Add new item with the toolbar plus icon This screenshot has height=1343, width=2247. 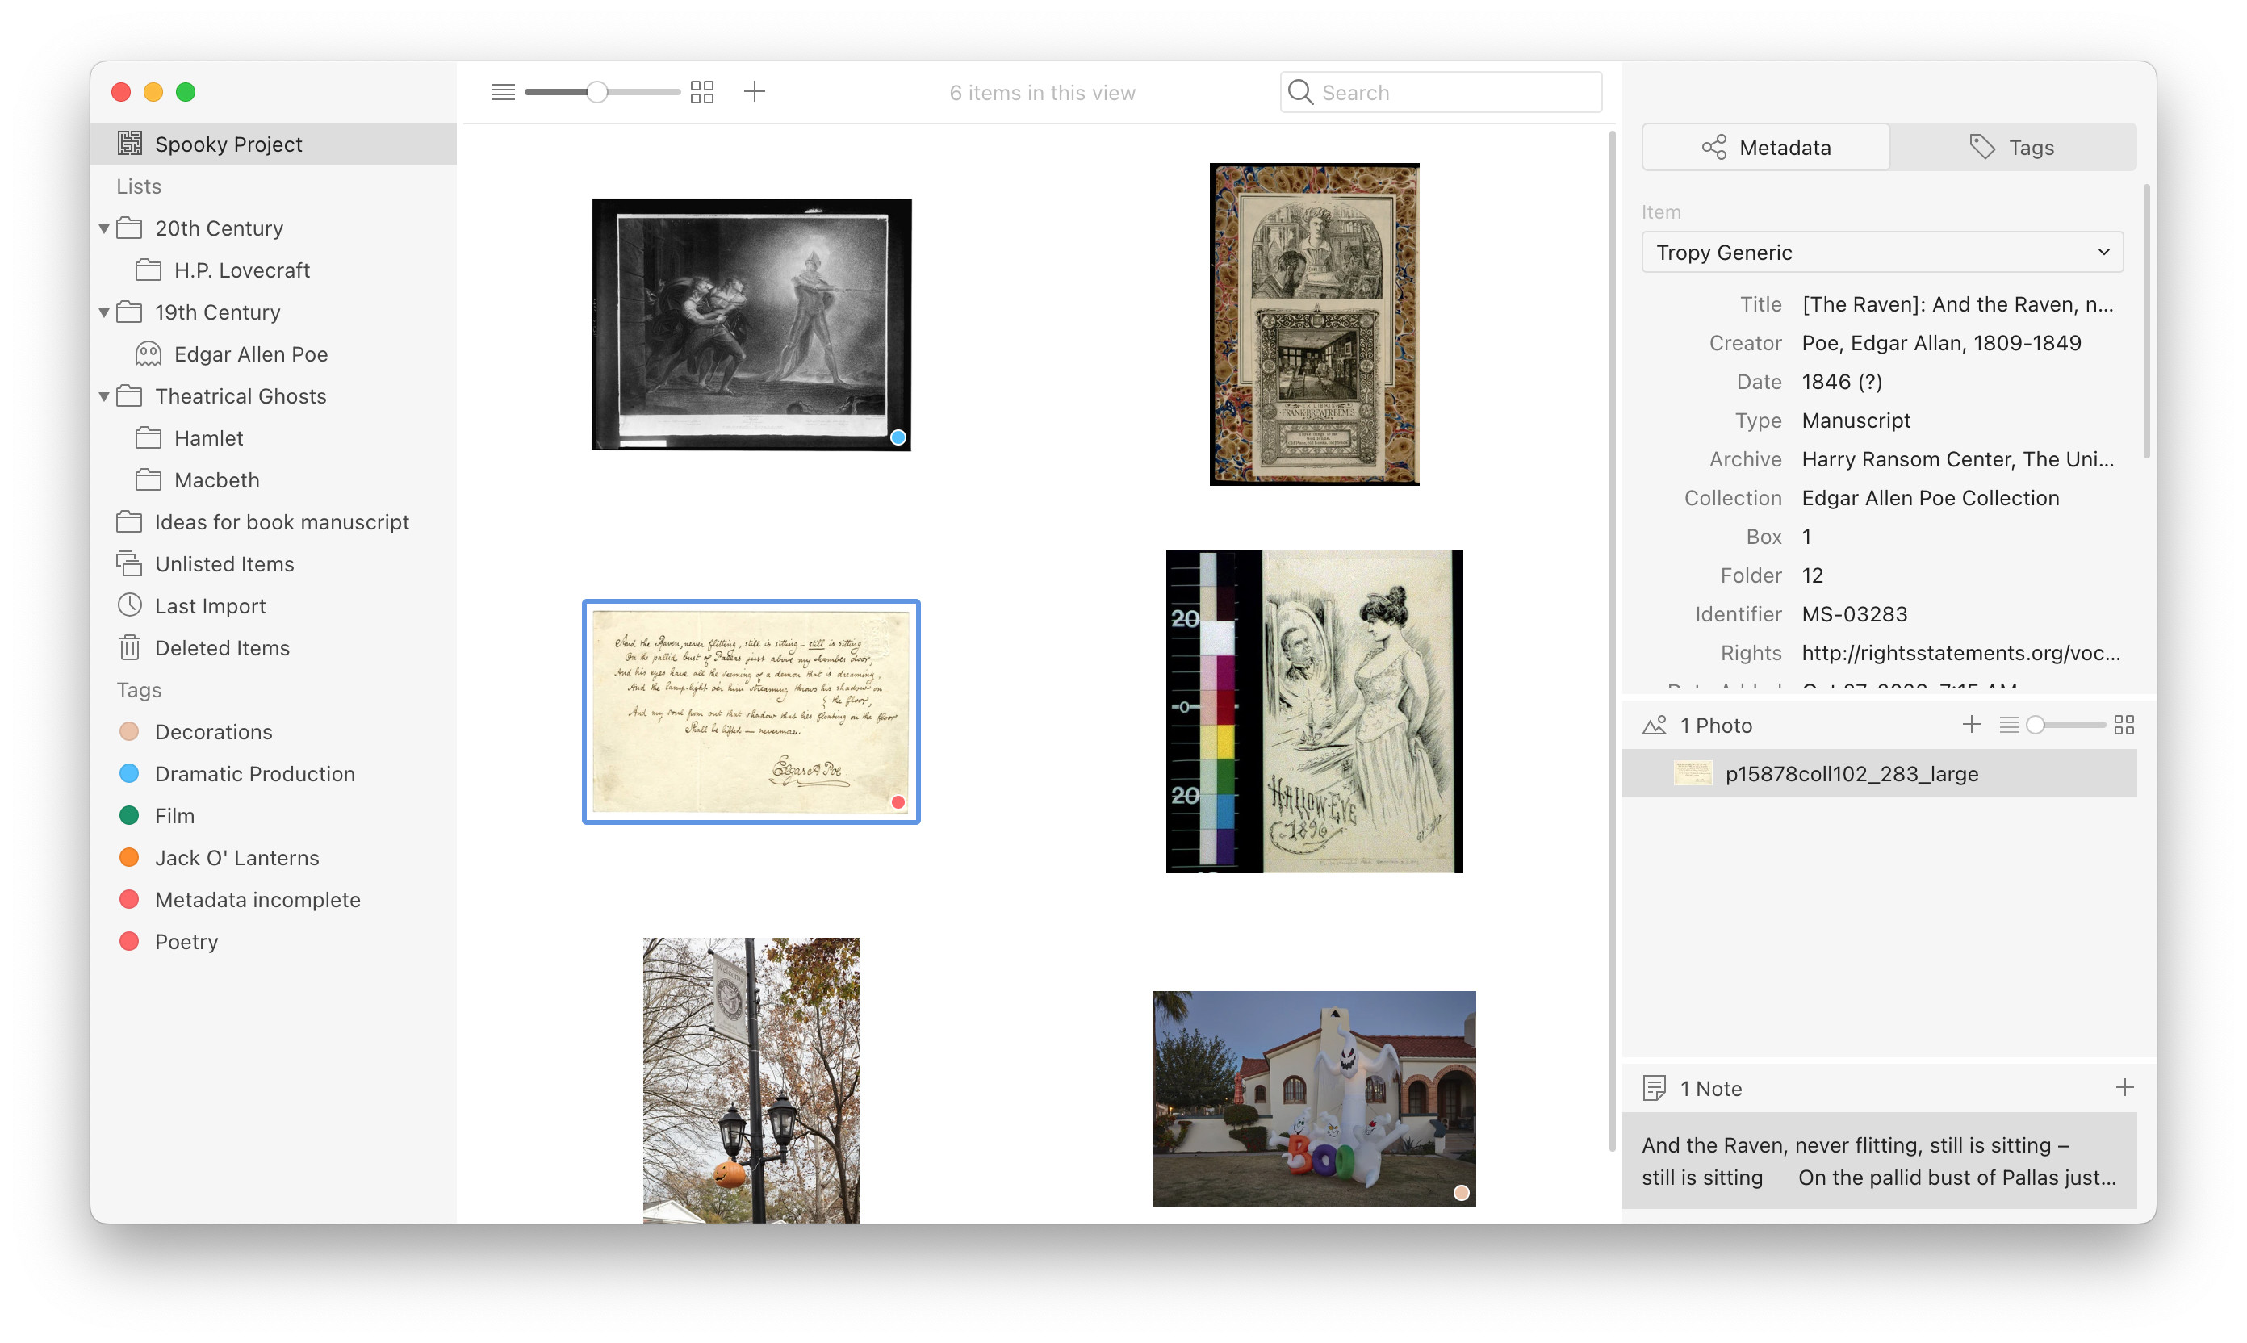point(755,91)
